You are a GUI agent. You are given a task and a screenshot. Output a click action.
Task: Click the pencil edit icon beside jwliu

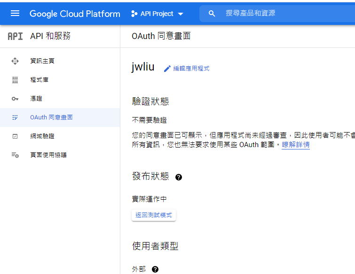pyautogui.click(x=167, y=69)
